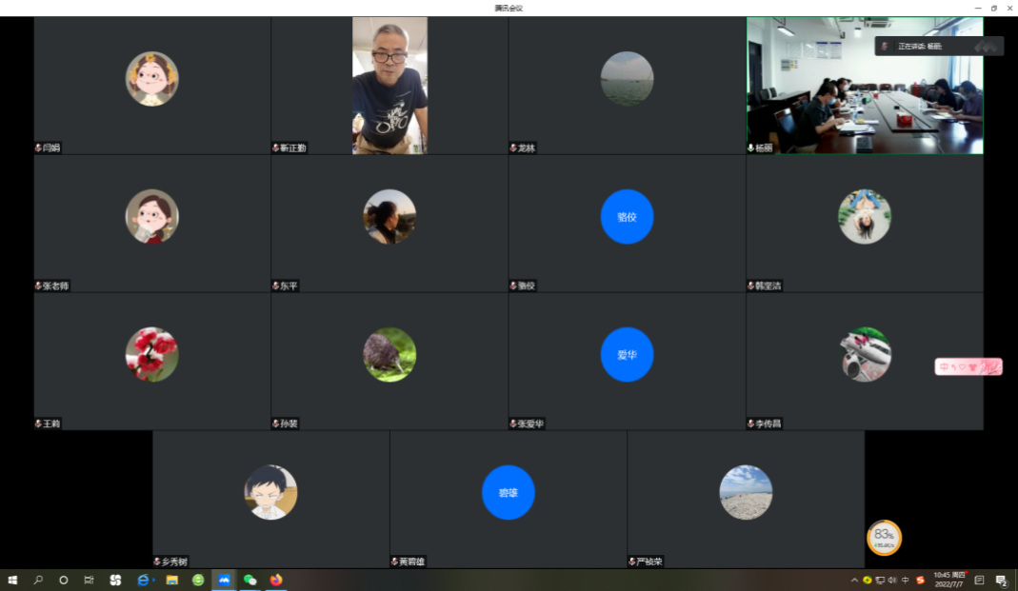Image resolution: width=1018 pixels, height=591 pixels.
Task: Launch Firefox from the taskbar
Action: pos(277,580)
